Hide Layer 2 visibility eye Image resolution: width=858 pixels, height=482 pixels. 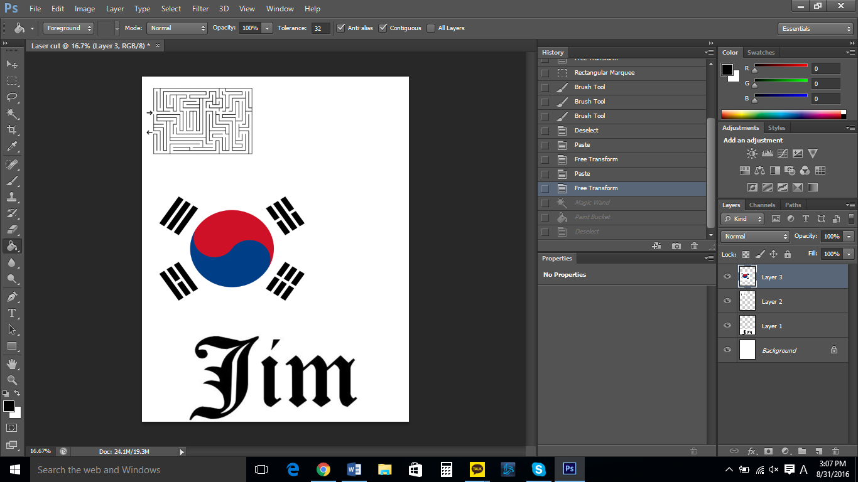[727, 301]
